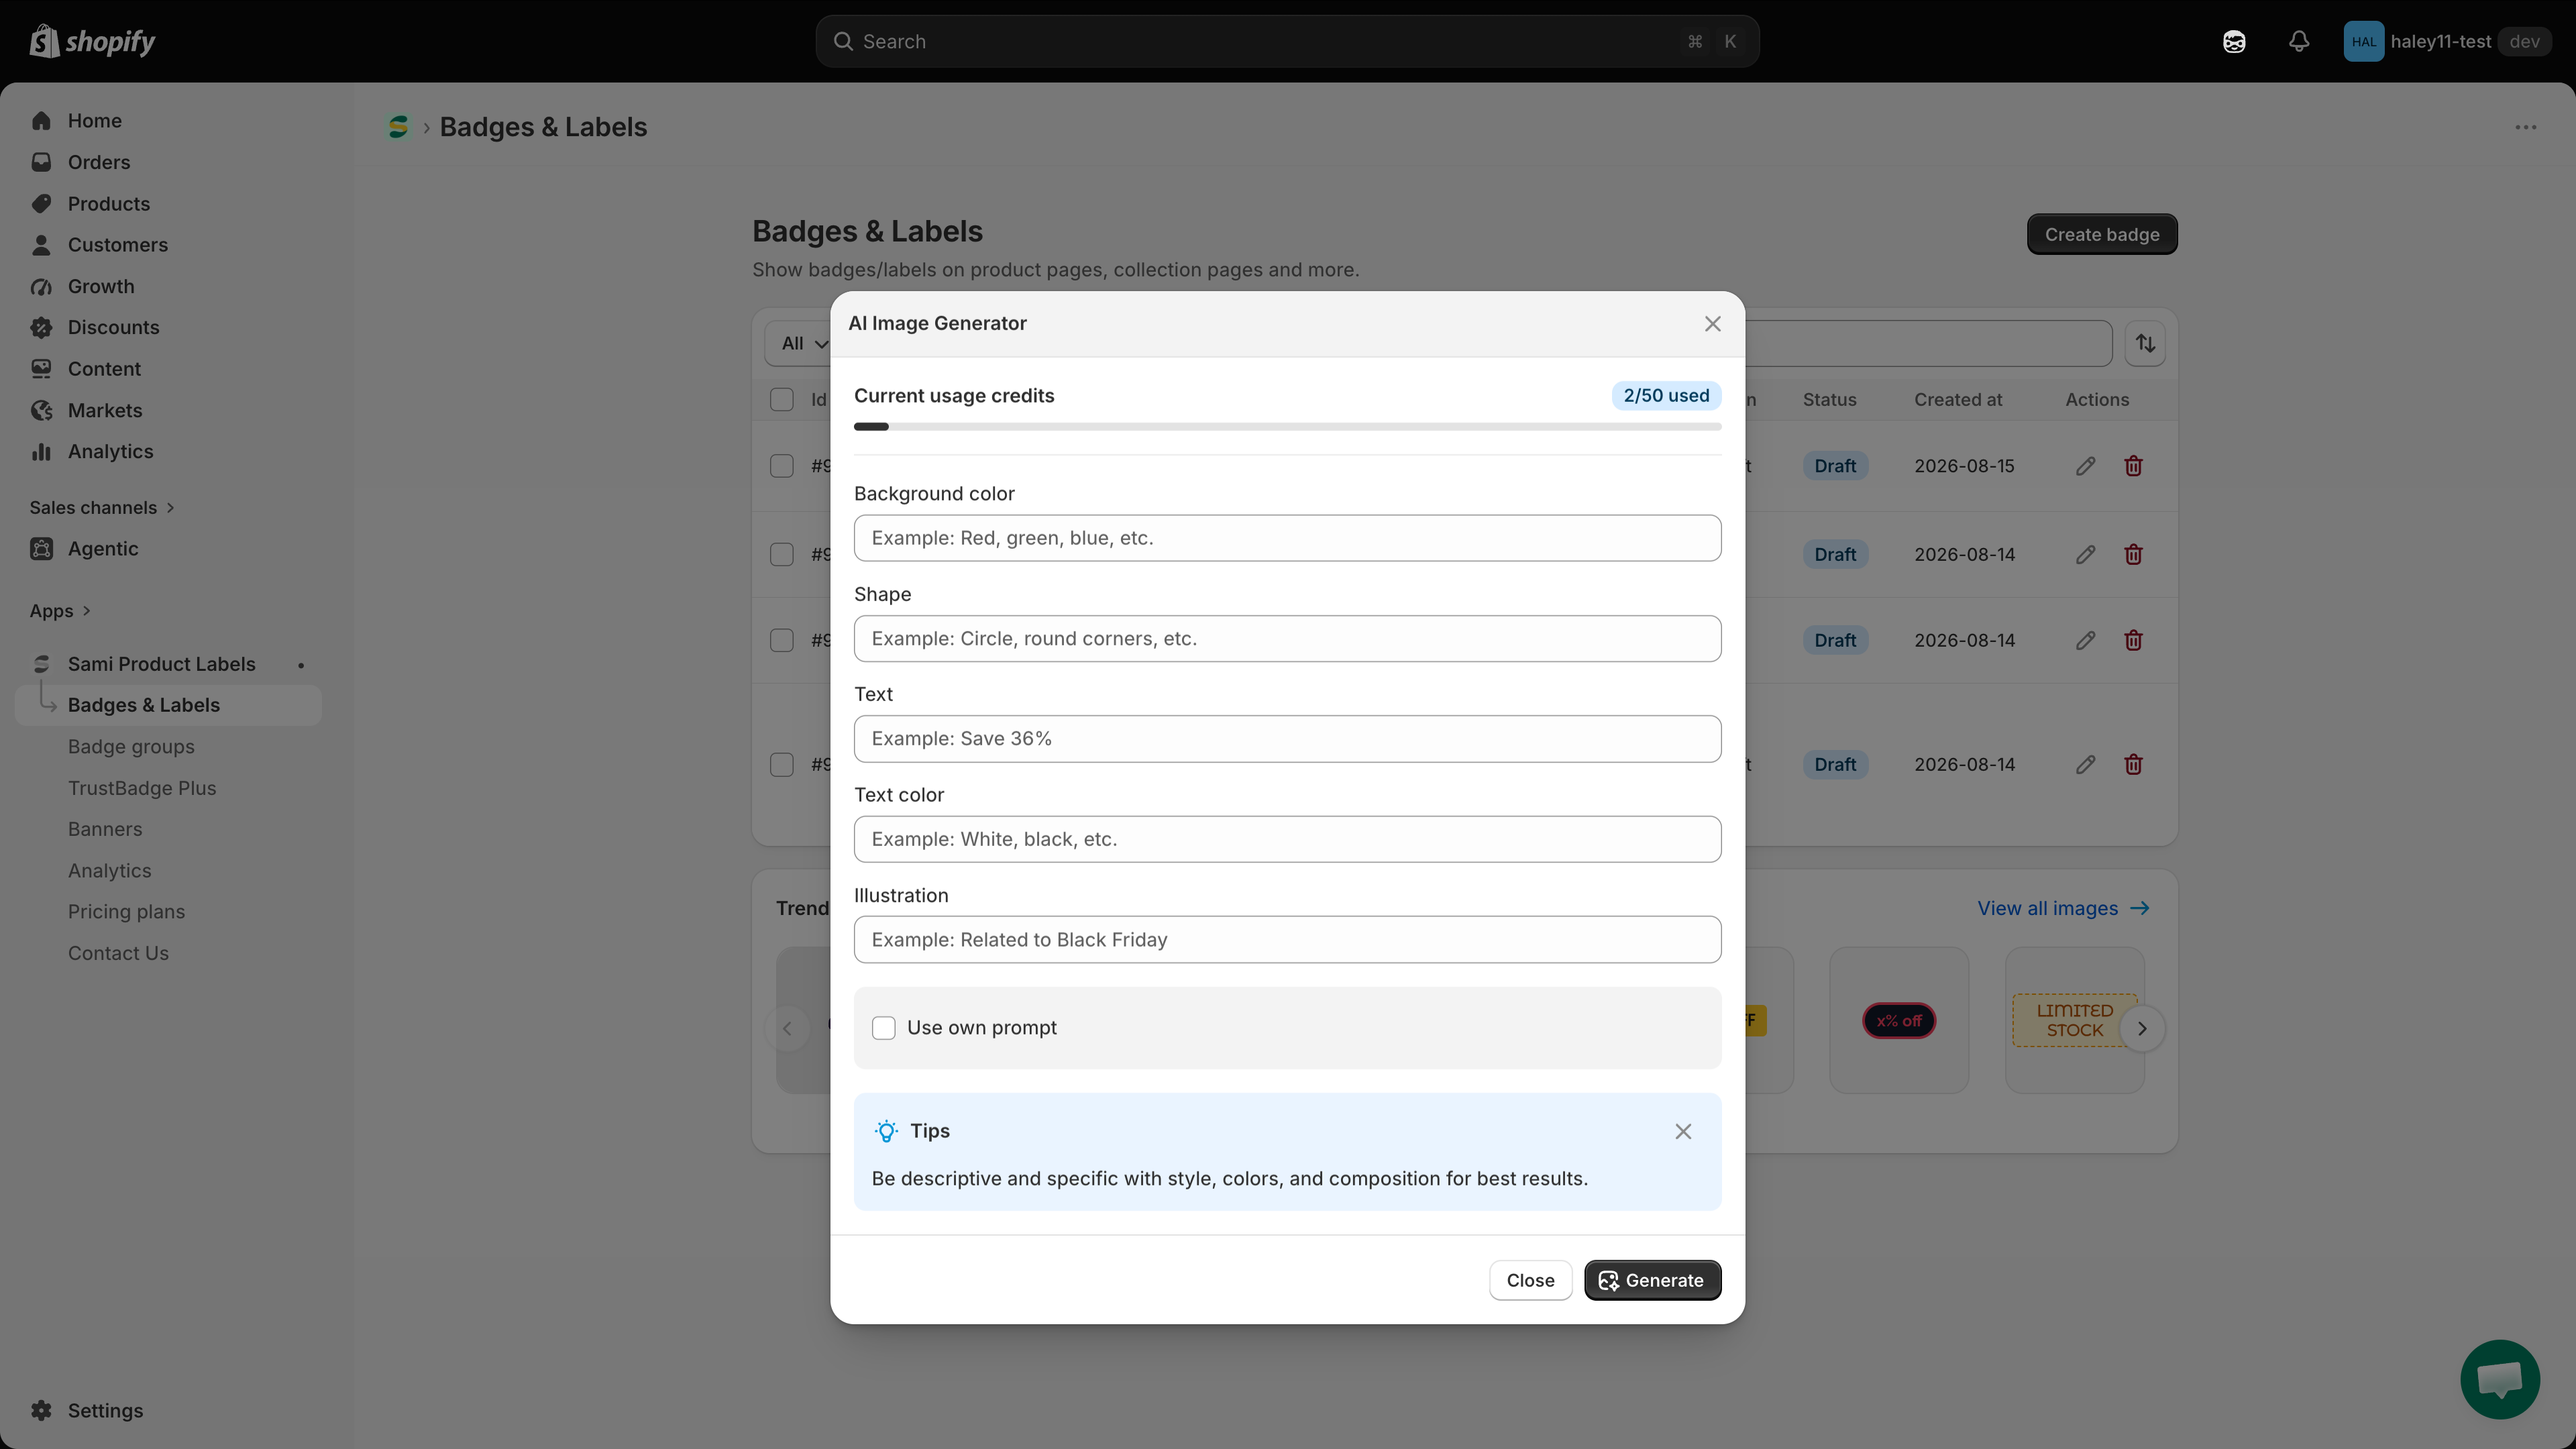Advance trending images carousel right
The width and height of the screenshot is (2576, 1449).
coord(2142,1028)
